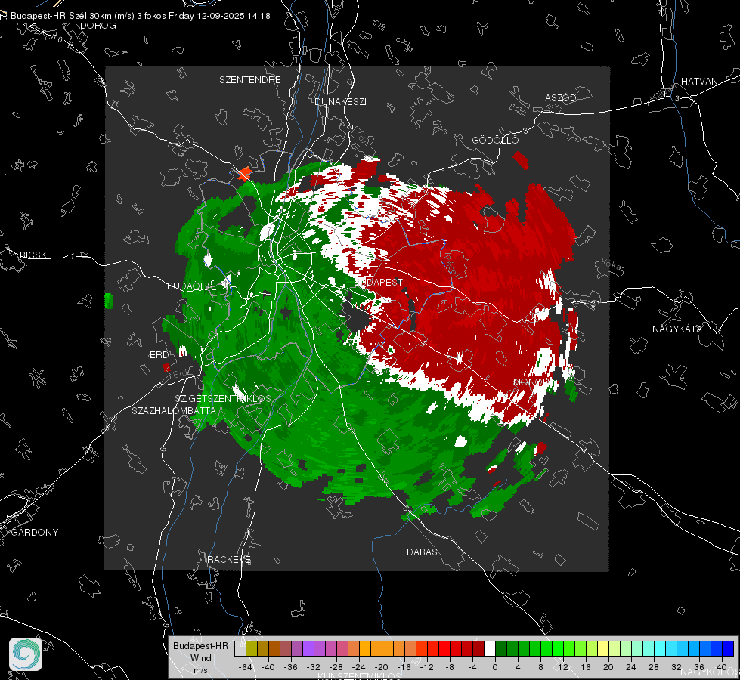Select the pale yellow legend swatch
740x680 pixels.
(603, 648)
